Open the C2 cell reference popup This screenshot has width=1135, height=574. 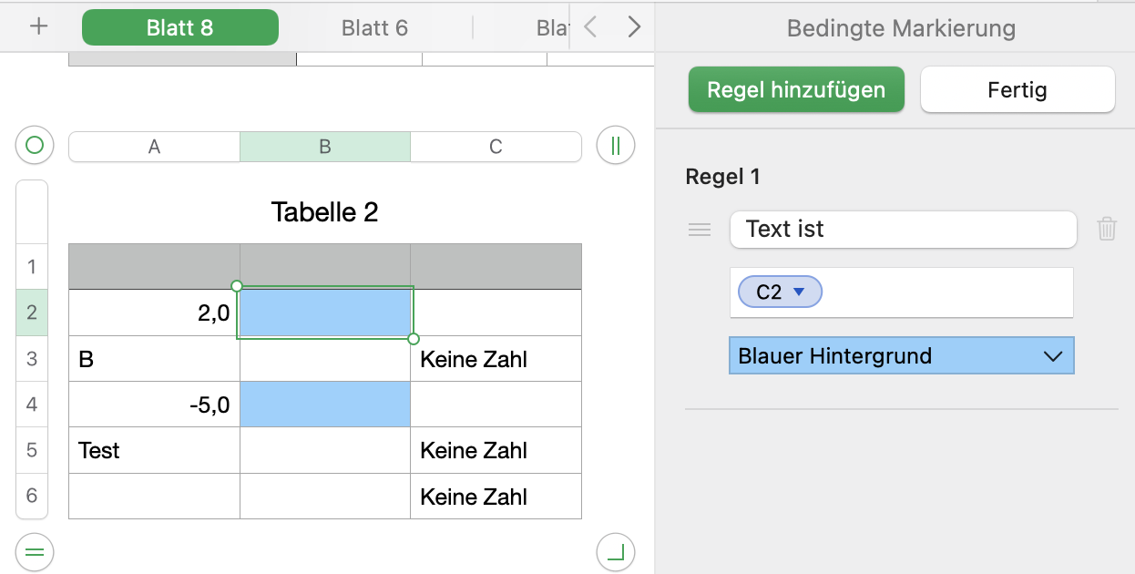pyautogui.click(x=799, y=292)
